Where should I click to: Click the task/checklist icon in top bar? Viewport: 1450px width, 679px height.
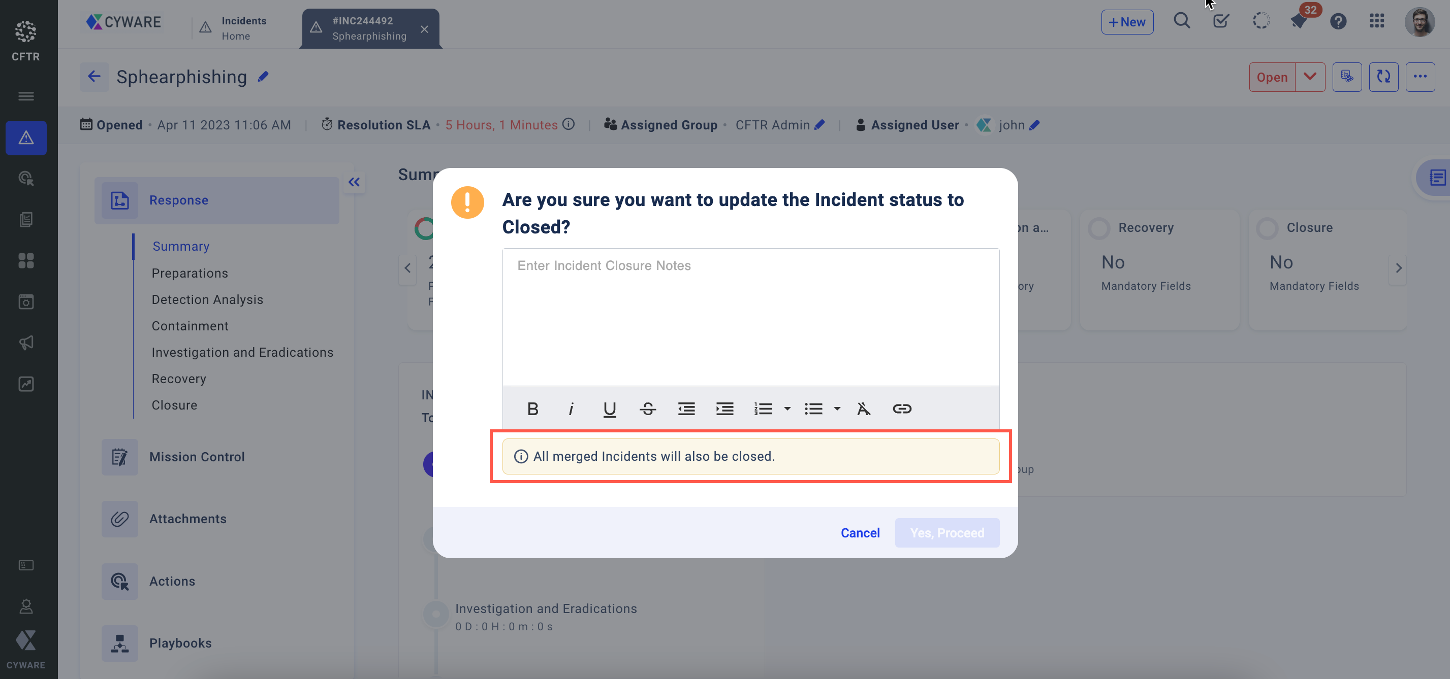click(x=1221, y=20)
